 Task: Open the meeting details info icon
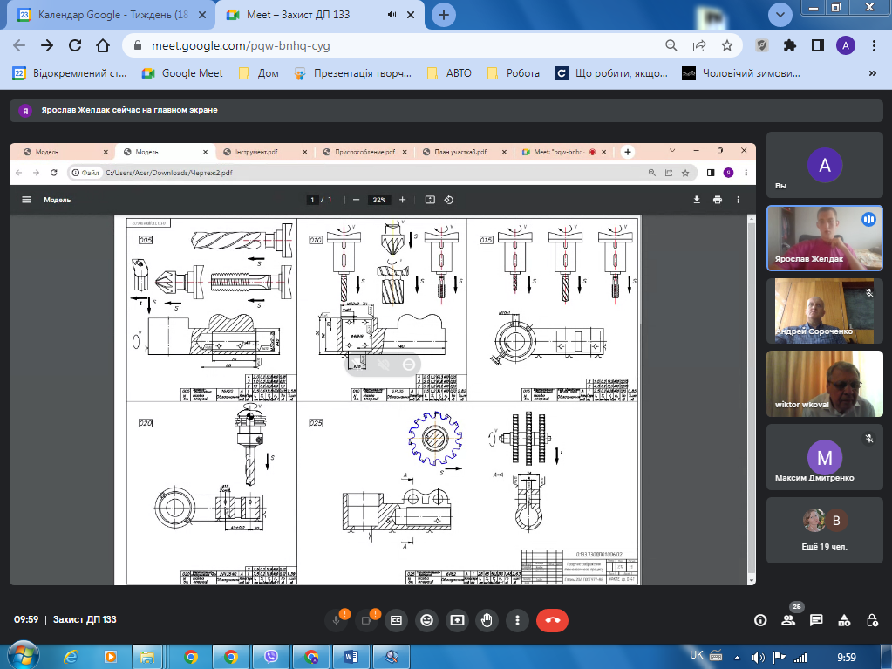(760, 620)
